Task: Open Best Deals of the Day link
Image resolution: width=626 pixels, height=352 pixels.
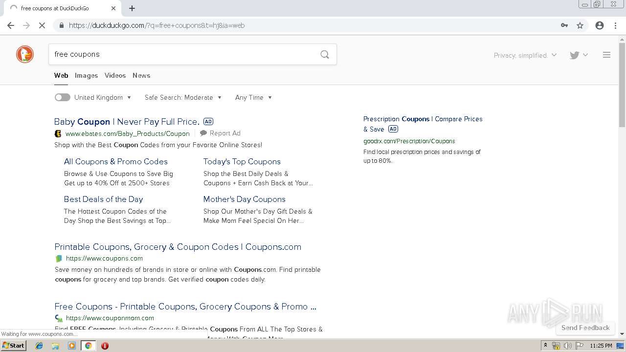Action: [104, 199]
